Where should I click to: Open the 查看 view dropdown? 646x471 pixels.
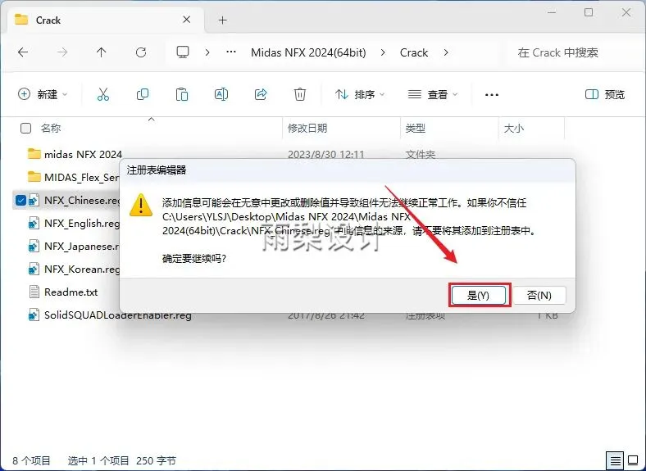click(x=433, y=94)
